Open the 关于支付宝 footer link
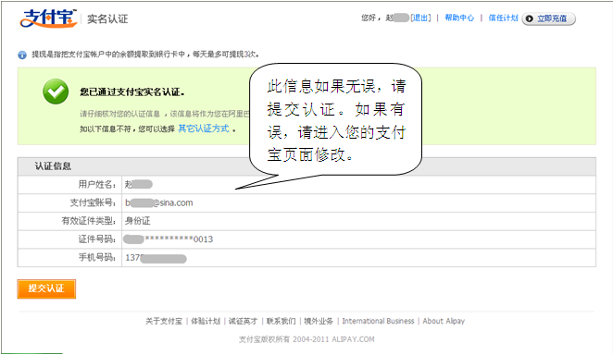Screen dimensions: 613x355 coord(164,321)
